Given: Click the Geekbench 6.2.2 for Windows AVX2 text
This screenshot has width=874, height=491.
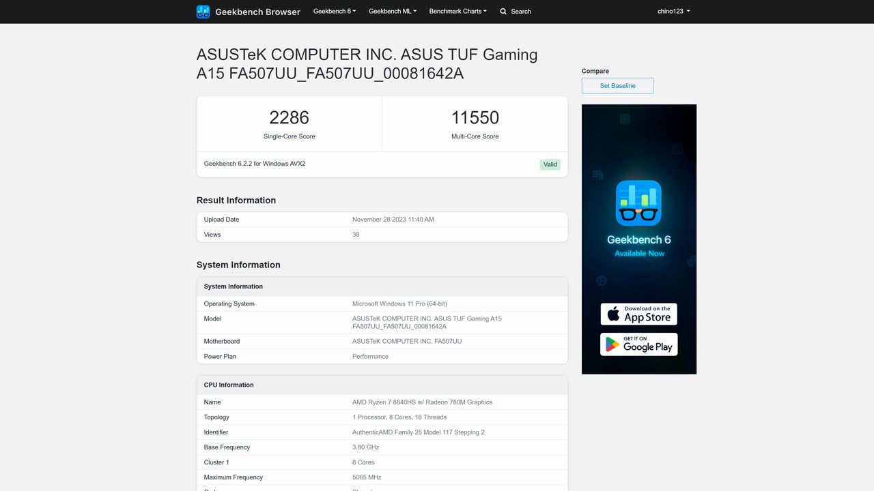Looking at the screenshot, I should point(255,164).
